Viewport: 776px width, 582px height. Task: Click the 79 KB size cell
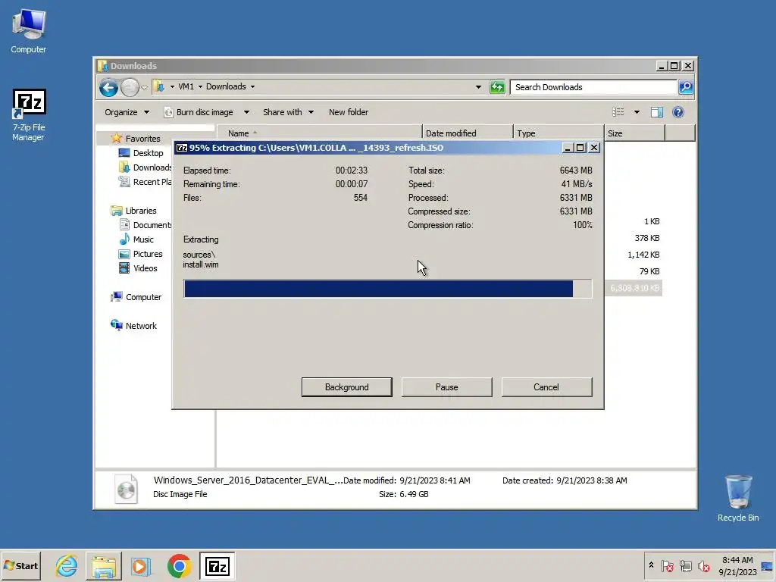pos(649,271)
